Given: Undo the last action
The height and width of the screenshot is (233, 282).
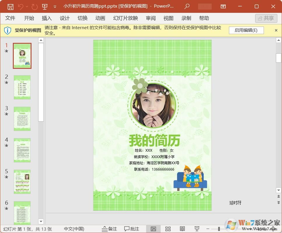Looking at the screenshot, I should [x=20, y=6].
